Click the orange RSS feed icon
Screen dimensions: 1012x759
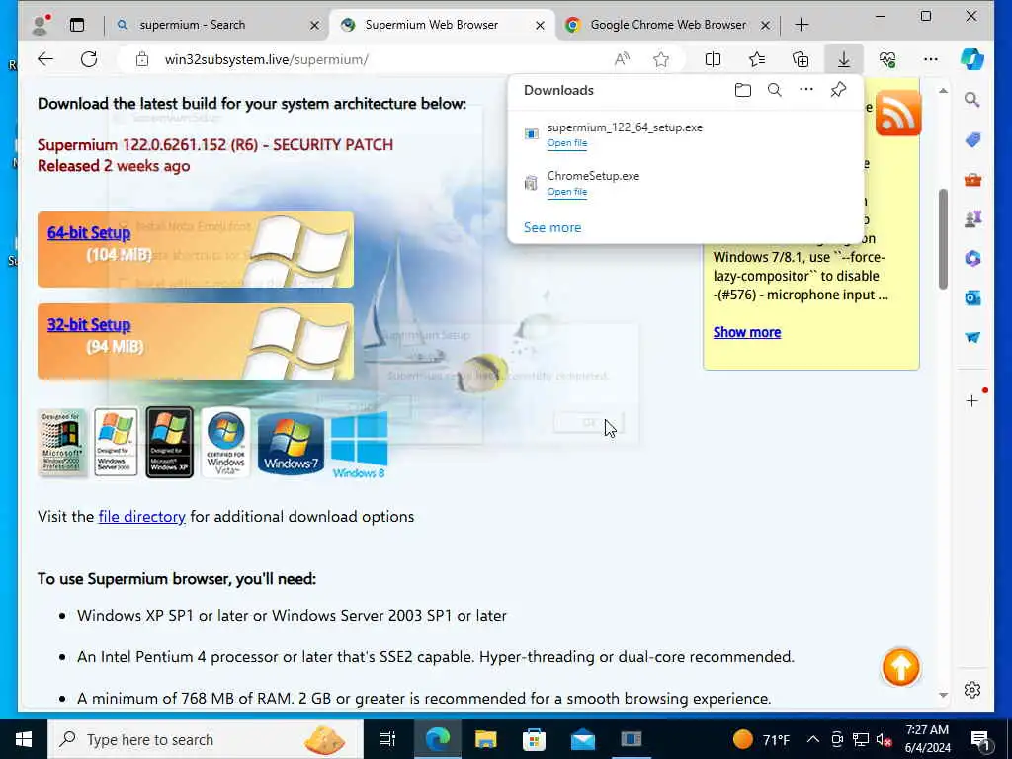pyautogui.click(x=897, y=113)
